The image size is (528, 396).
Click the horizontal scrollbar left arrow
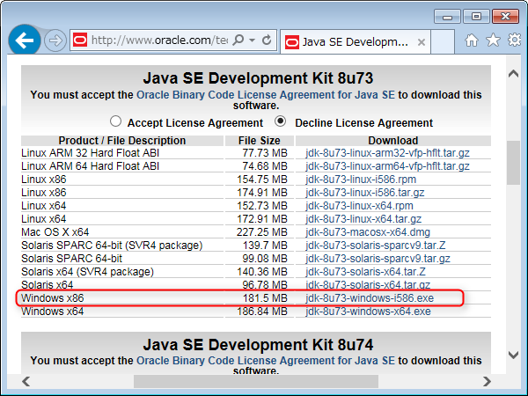click(x=26, y=382)
